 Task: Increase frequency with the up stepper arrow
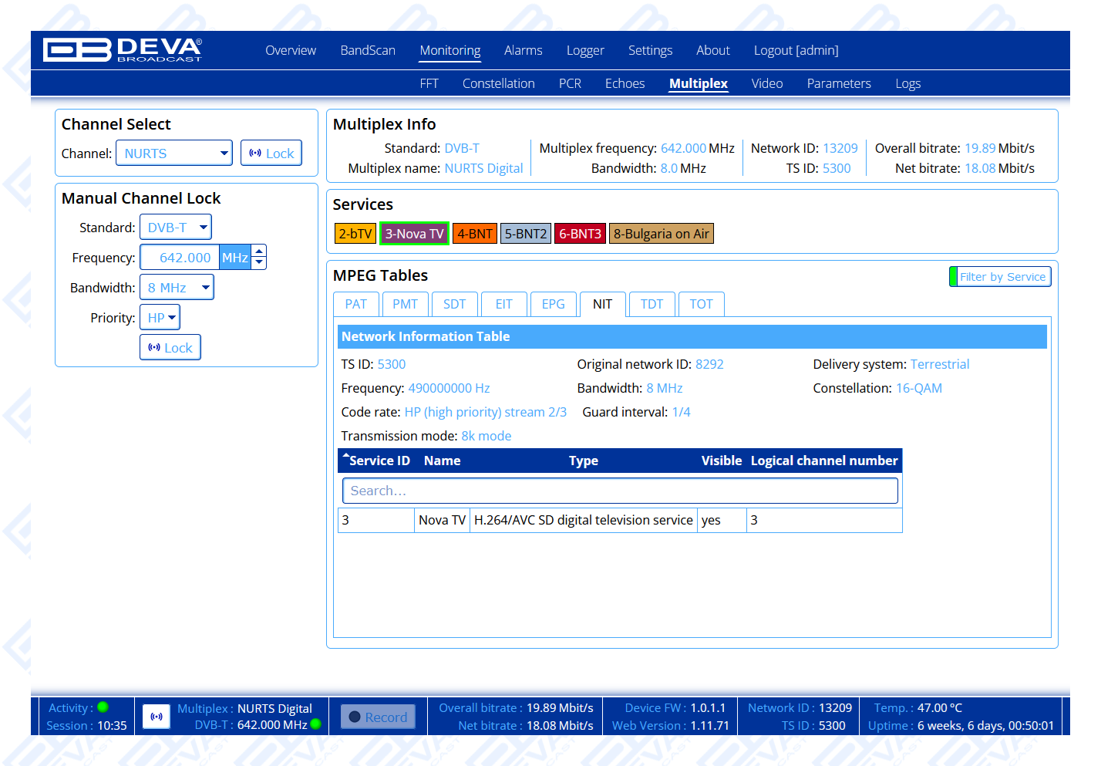(x=260, y=251)
